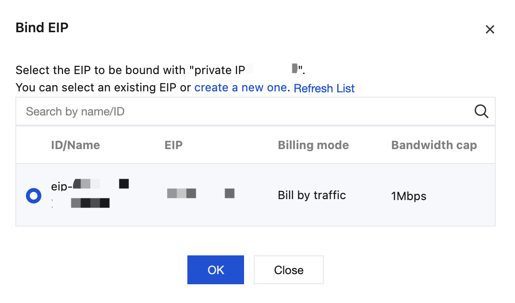The image size is (515, 303).
Task: Click the Billing mode column header
Action: (313, 145)
